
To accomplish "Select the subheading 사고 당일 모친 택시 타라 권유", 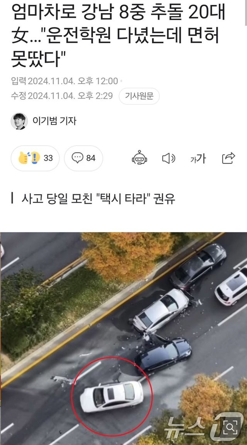I will [98, 199].
